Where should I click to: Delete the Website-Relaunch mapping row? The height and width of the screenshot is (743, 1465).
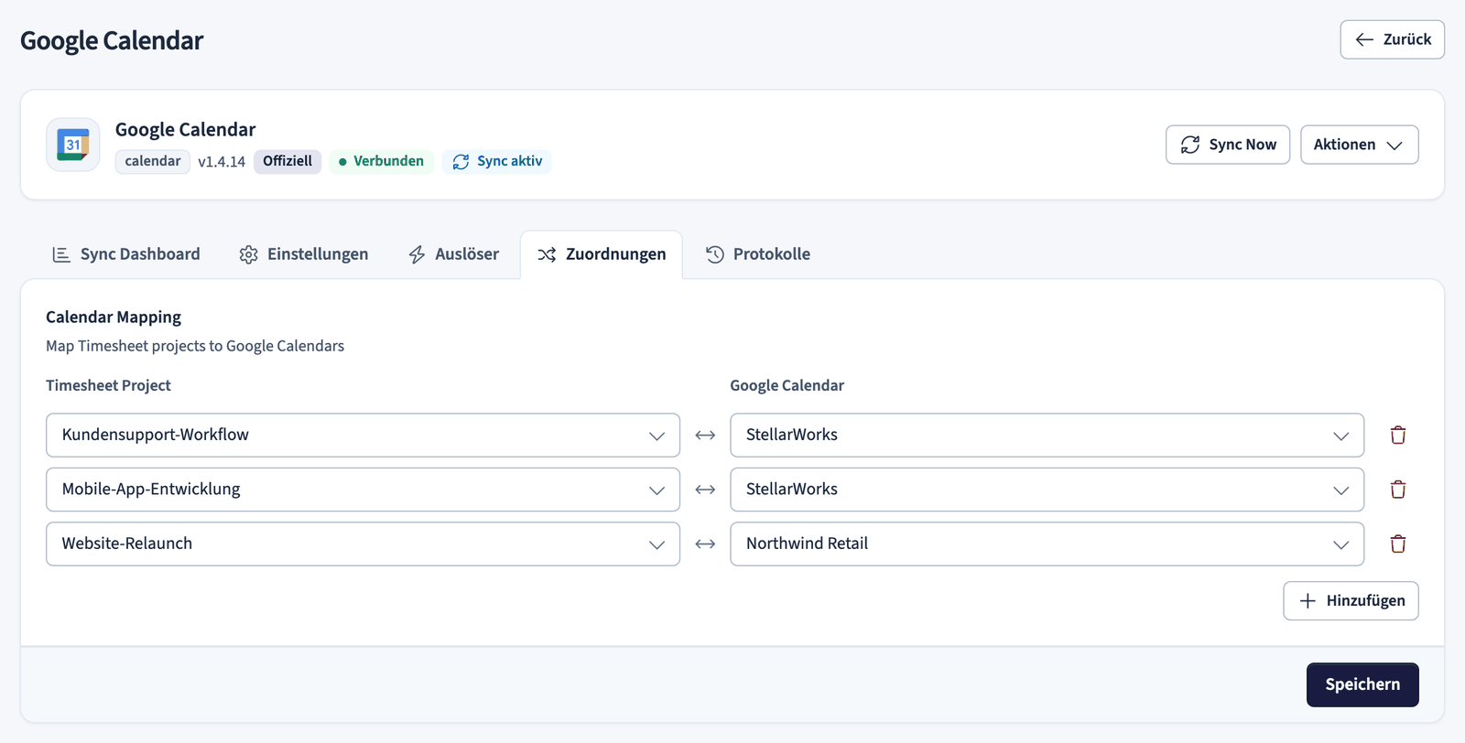(1398, 544)
